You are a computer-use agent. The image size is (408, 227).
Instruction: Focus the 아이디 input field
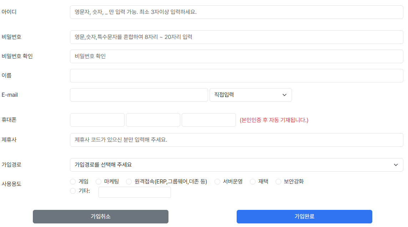[x=236, y=12]
